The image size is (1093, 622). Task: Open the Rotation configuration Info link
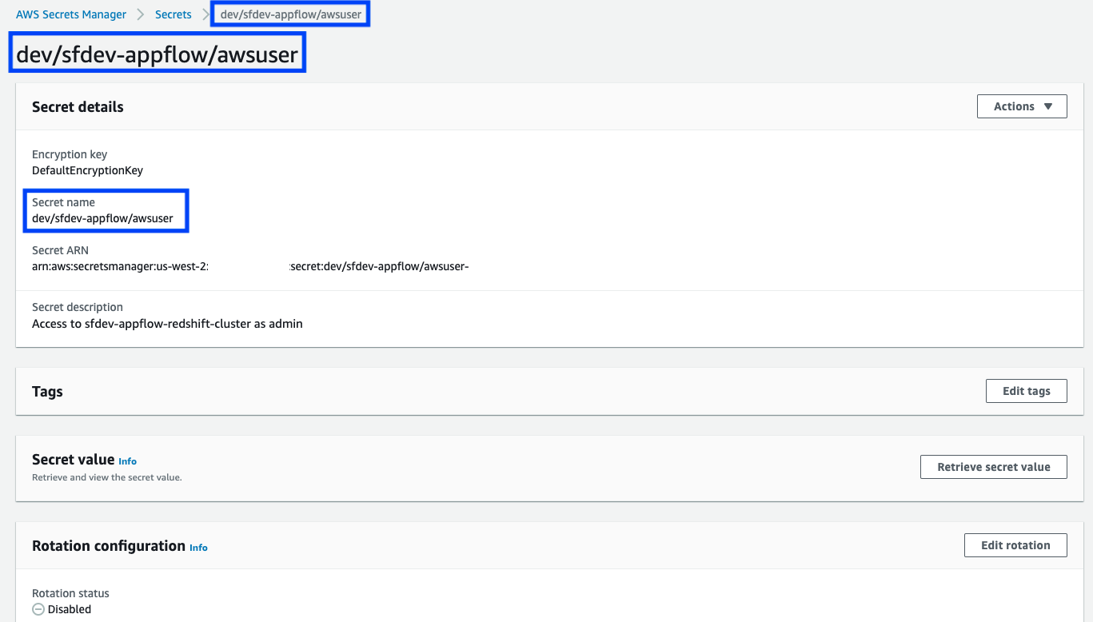pos(198,548)
